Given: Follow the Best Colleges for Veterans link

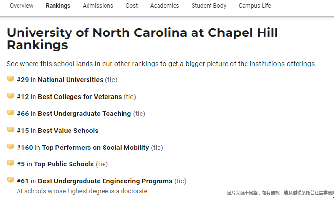Looking at the screenshot, I should tap(80, 97).
